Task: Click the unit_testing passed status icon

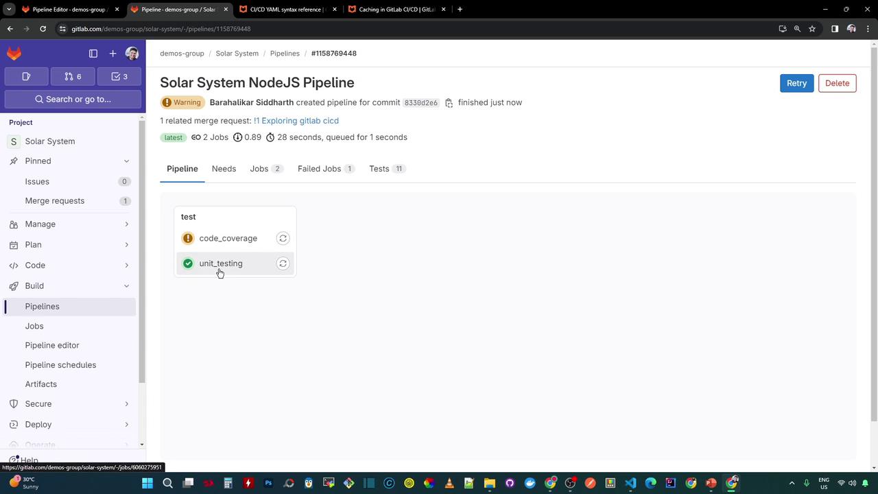Action: [x=188, y=263]
